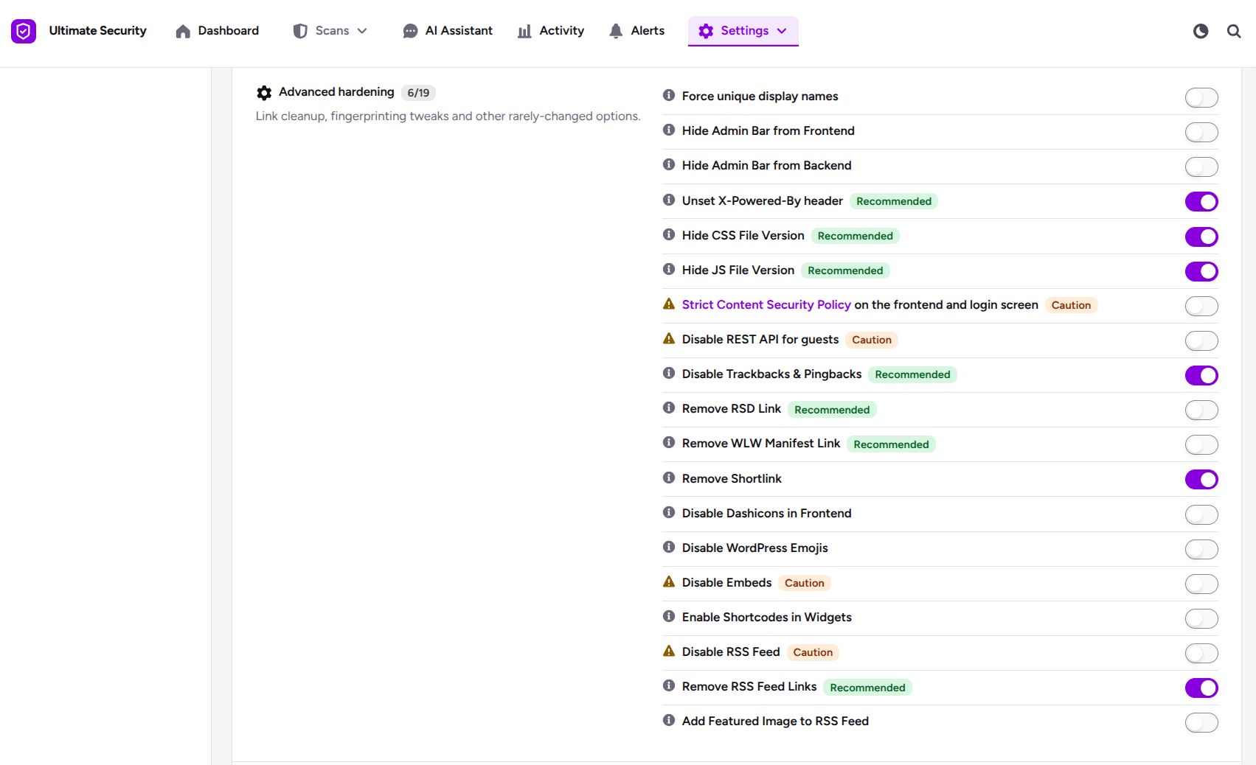Turn on Hide Admin Bar from Backend toggle
The height and width of the screenshot is (765, 1256).
click(x=1201, y=167)
